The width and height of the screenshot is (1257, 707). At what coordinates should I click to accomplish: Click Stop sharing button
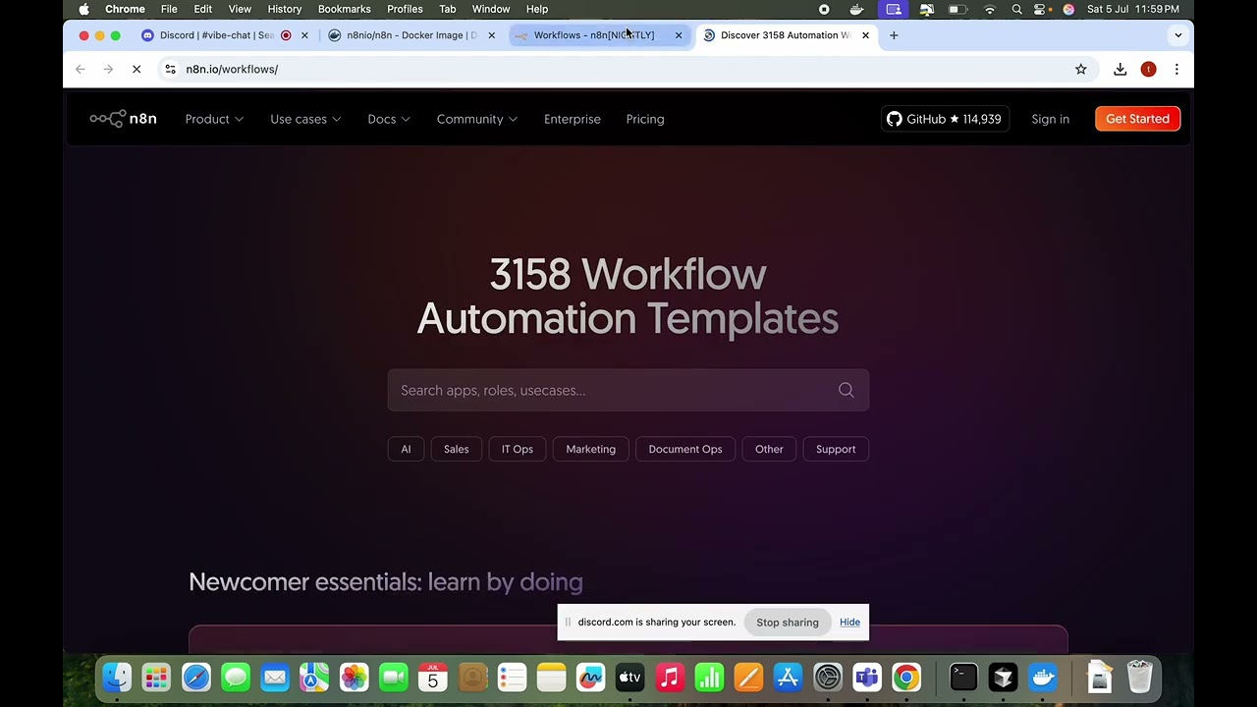(x=788, y=622)
